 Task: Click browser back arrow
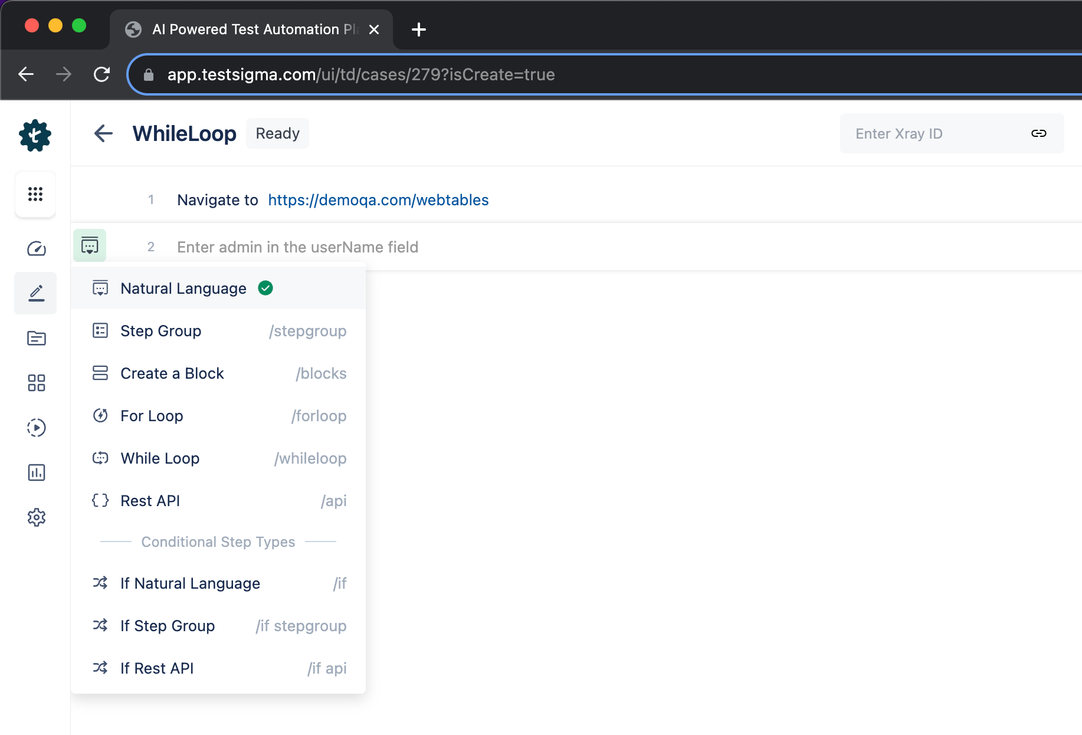pyautogui.click(x=26, y=74)
